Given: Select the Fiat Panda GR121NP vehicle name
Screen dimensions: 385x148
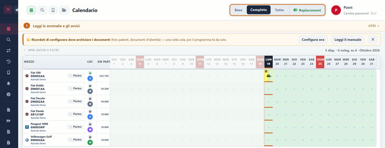Looking at the screenshot, I should pyautogui.click(x=37, y=113).
